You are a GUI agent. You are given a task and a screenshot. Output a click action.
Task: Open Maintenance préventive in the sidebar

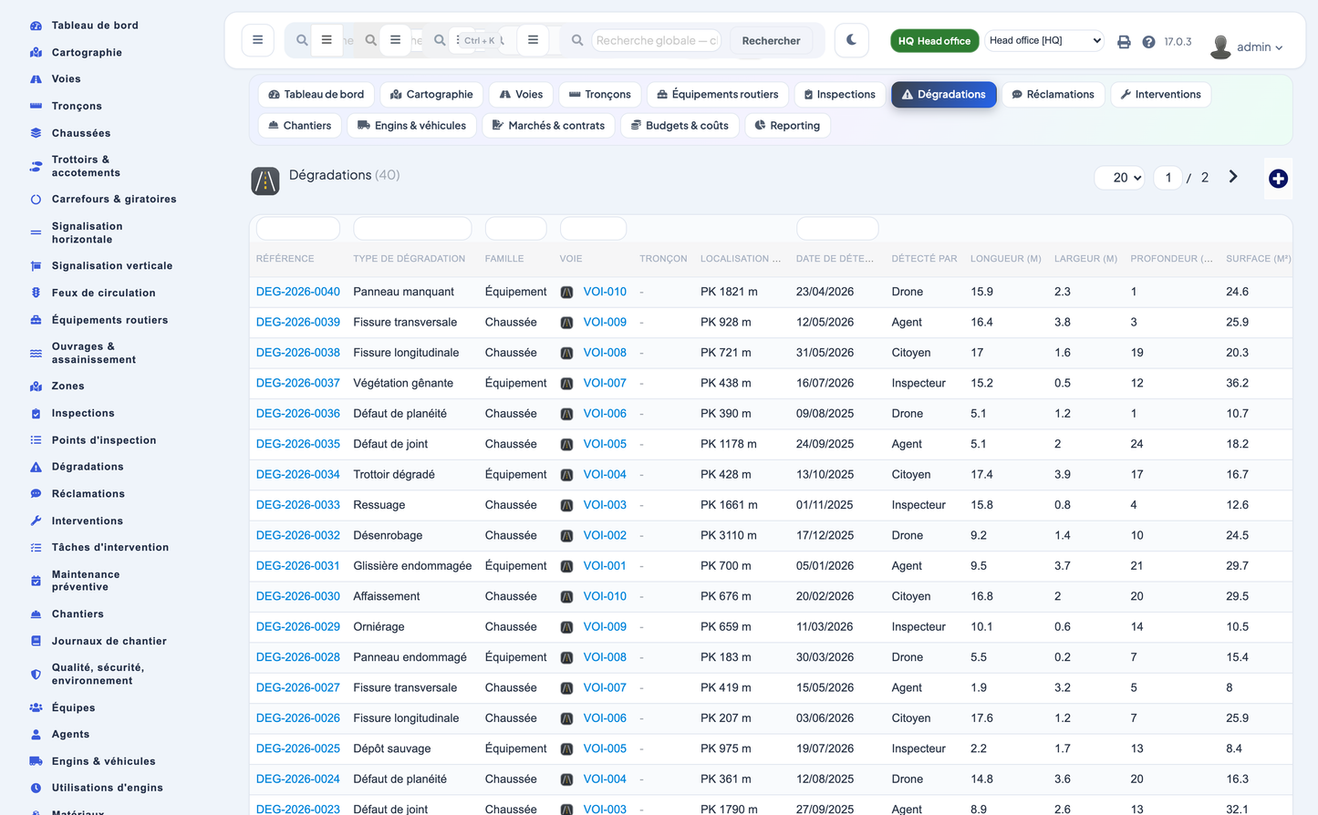(86, 581)
